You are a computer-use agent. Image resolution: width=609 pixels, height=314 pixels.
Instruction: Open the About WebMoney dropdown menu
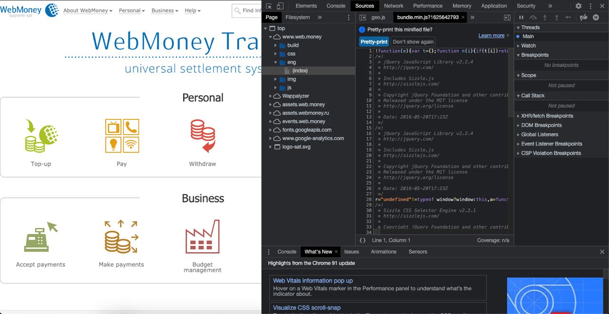pyautogui.click(x=88, y=10)
